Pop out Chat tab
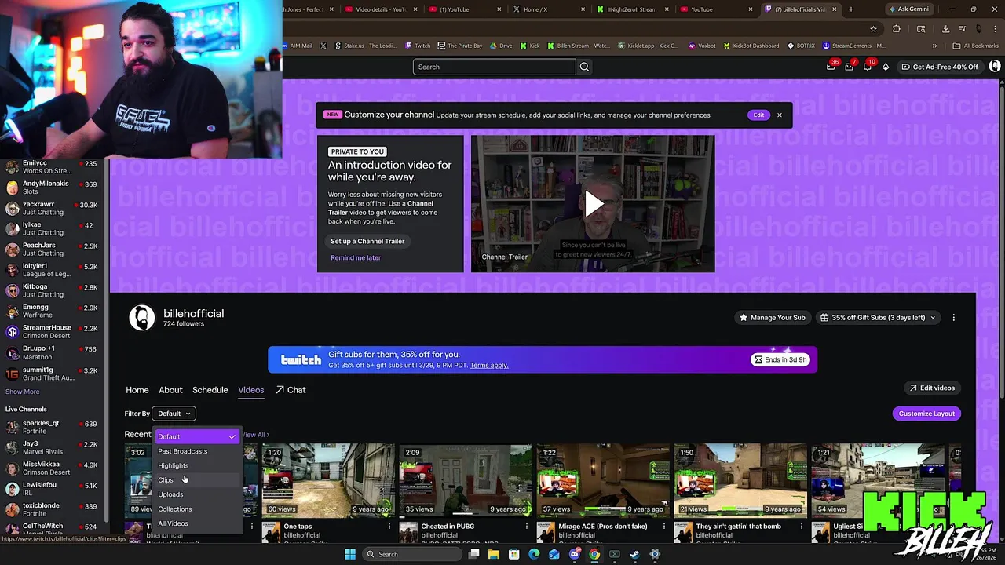 tap(291, 390)
